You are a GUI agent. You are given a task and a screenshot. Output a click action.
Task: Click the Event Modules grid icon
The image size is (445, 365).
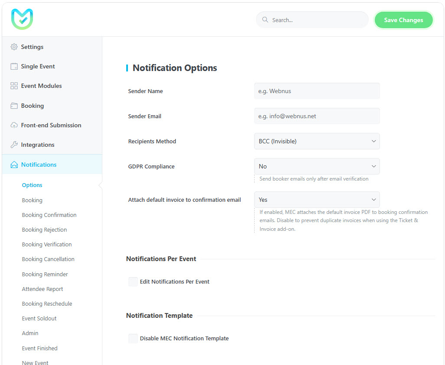pos(14,86)
